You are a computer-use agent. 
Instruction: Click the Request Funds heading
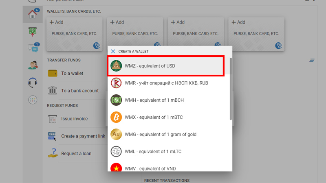[62, 106]
